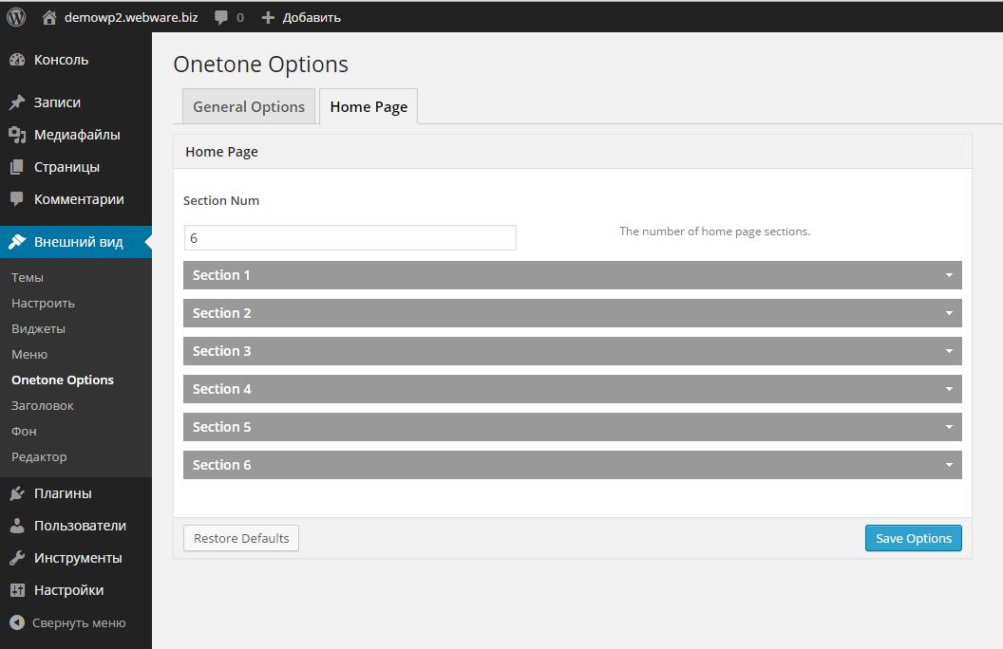Screen dimensions: 1003x649
Task: Open the site home icon in admin bar
Action: click(x=49, y=17)
